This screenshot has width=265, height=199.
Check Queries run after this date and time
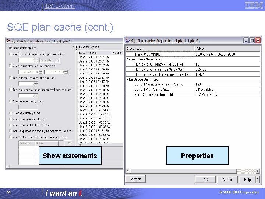[10, 66]
